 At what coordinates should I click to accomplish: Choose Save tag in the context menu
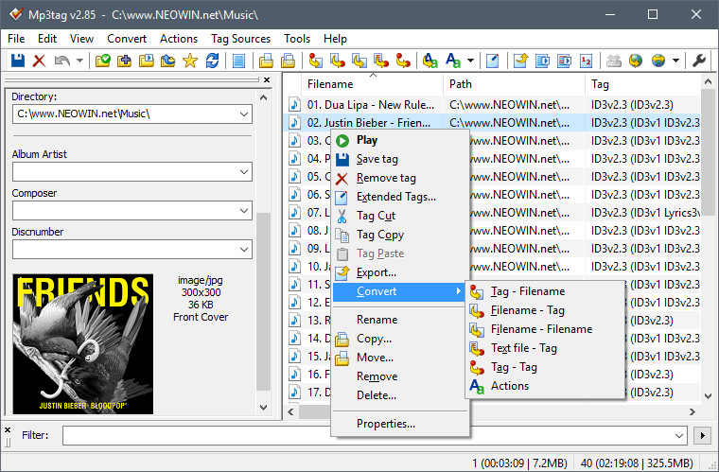coord(400,159)
